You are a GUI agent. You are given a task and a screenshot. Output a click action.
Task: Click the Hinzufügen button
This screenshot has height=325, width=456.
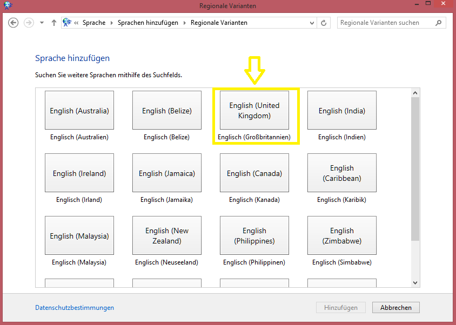[x=341, y=308]
